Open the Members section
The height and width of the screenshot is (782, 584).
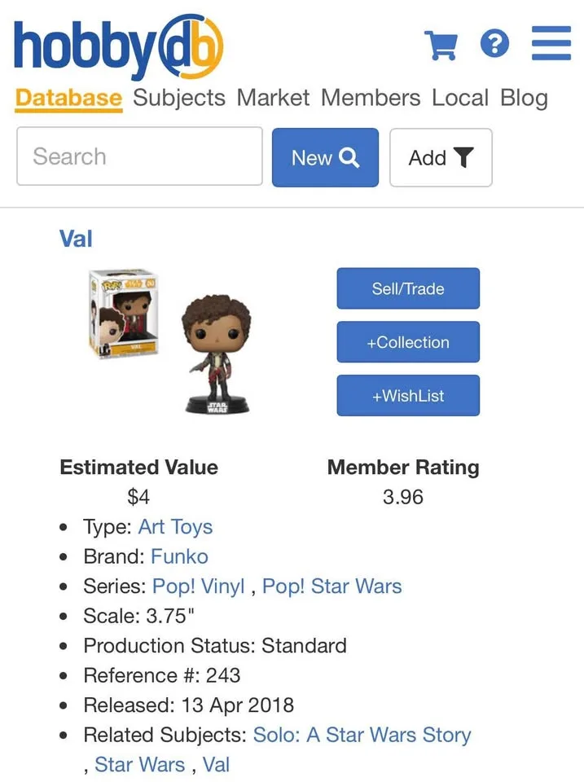371,98
